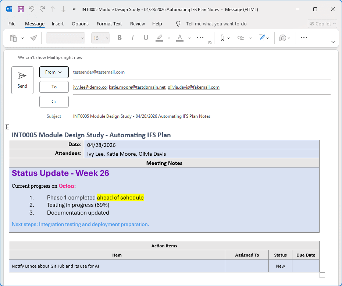Click the Save icon in title bar
342x286 pixels.
[x=21, y=9]
